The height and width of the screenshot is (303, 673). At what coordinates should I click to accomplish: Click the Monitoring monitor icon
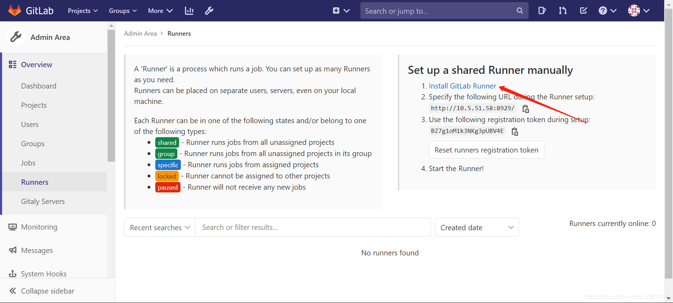pos(13,227)
